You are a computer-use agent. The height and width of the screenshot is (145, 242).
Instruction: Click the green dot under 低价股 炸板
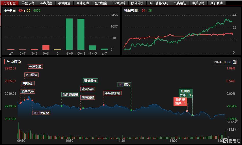click(x=193, y=115)
